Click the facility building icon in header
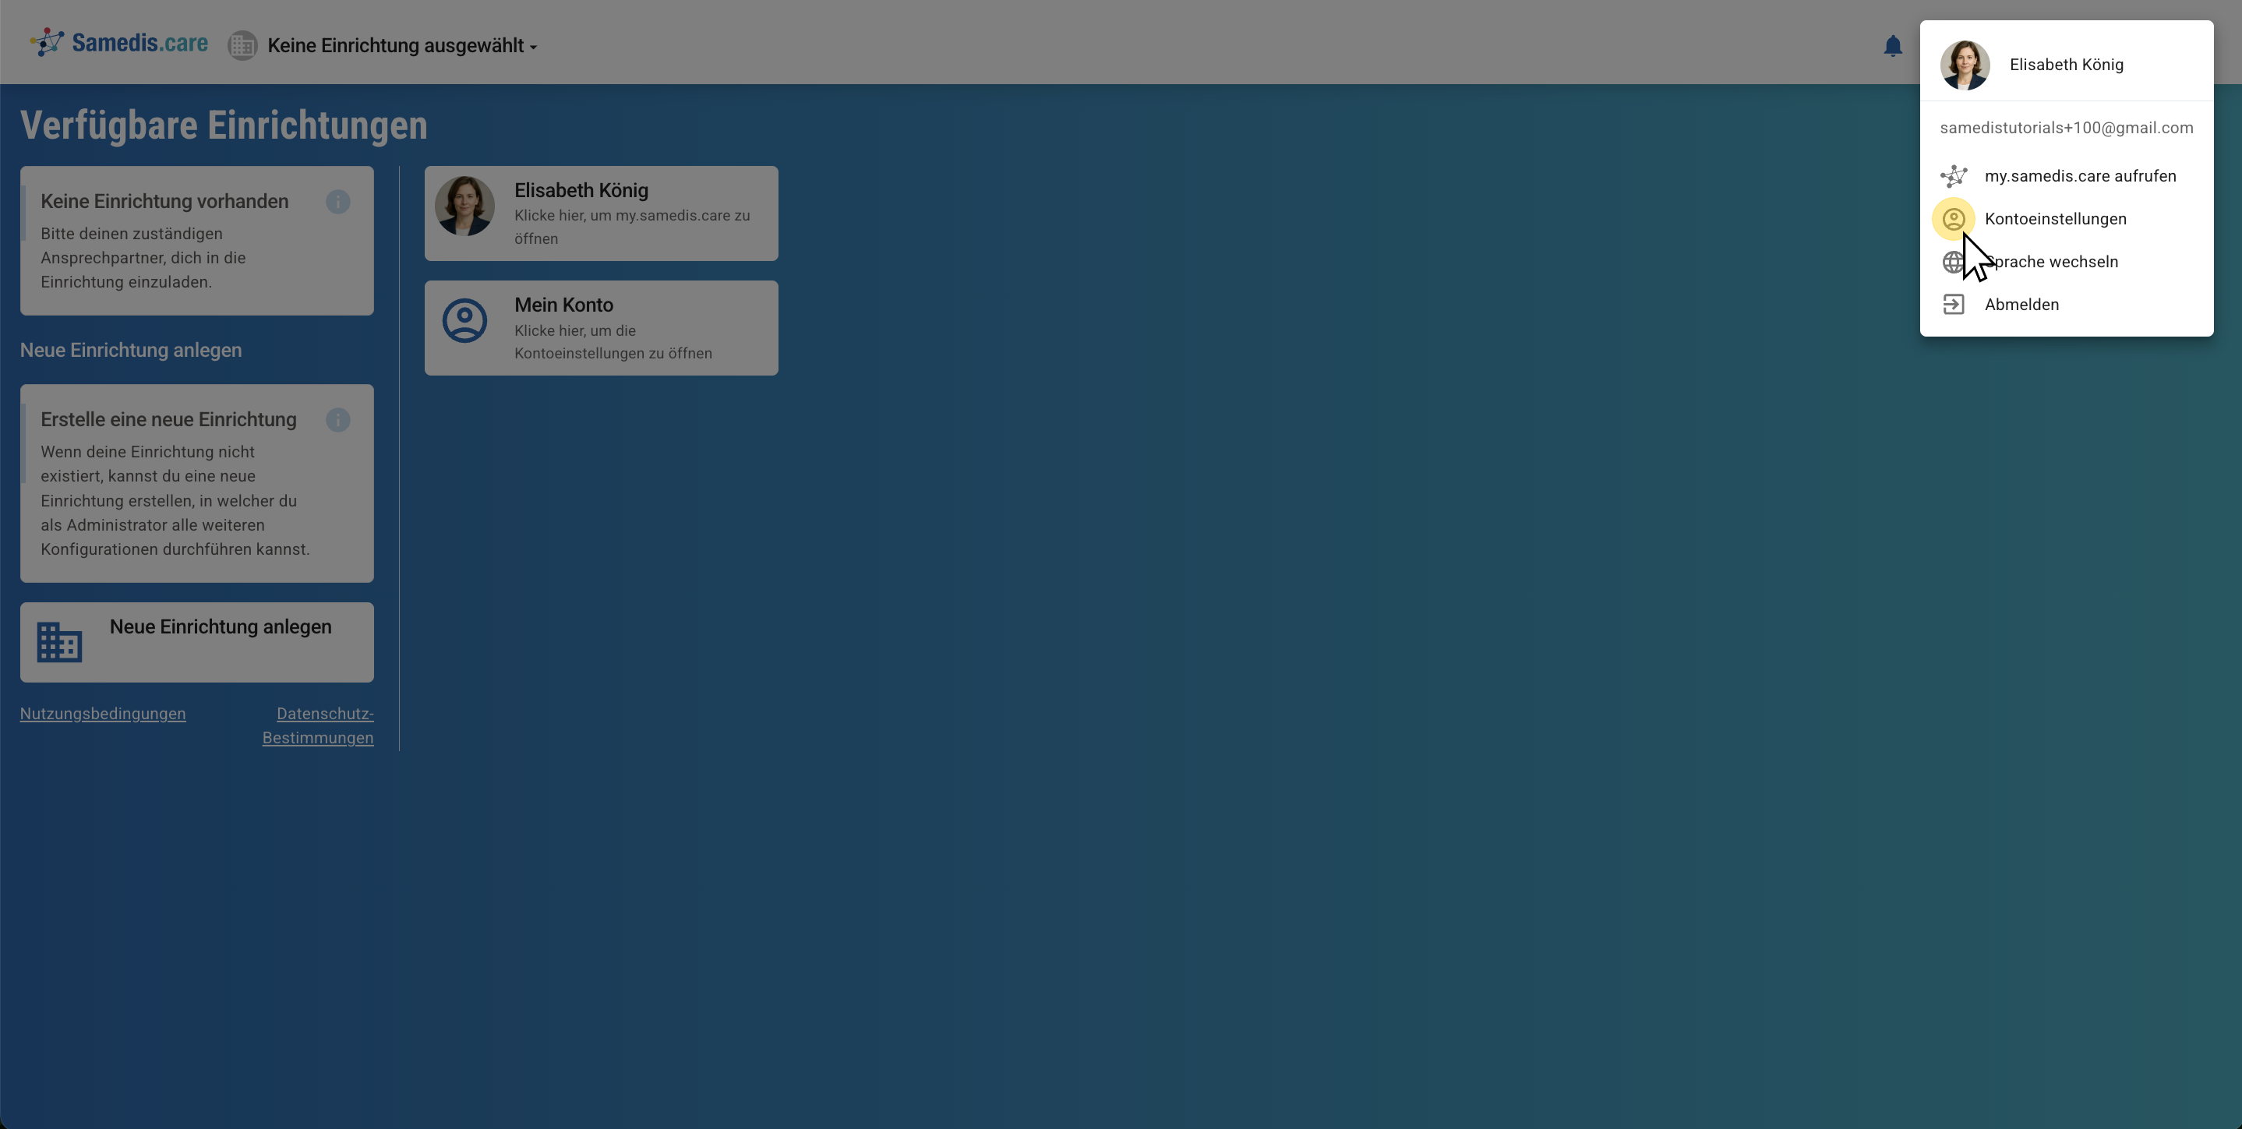 tap(242, 45)
